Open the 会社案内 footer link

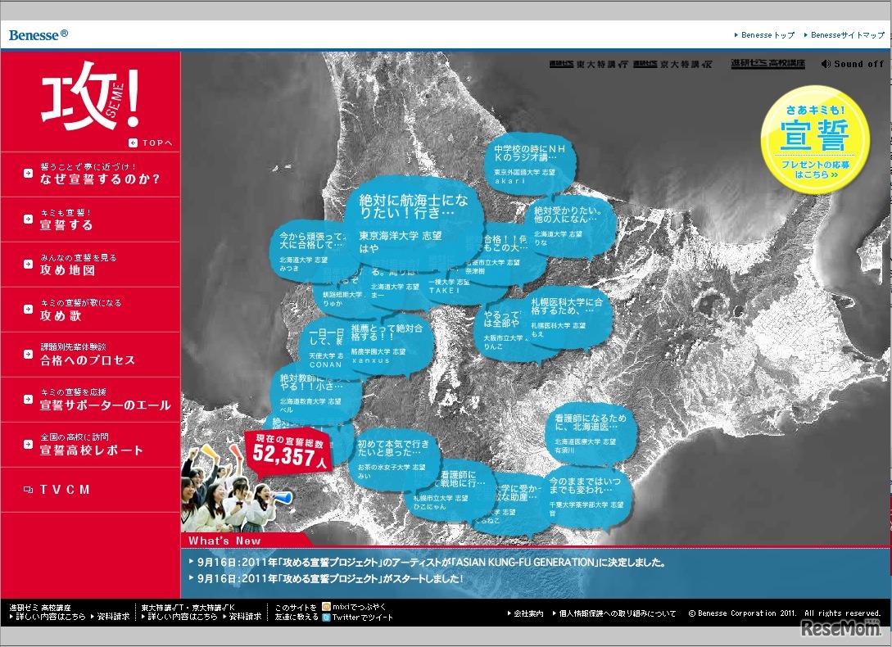pyautogui.click(x=525, y=613)
